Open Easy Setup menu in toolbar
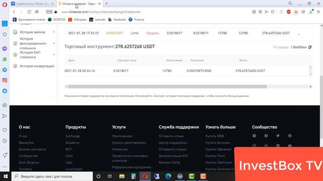 coord(318,12)
